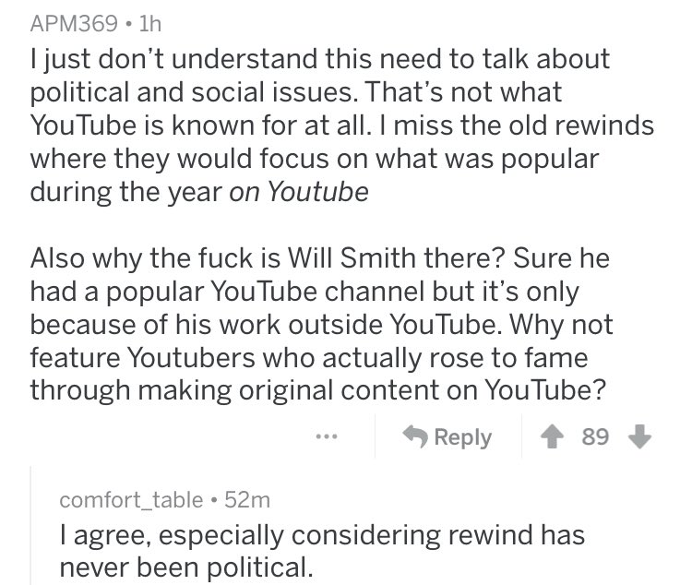692x585 pixels.
Task: Click the first paragraph about political issues
Action: pos(342,125)
